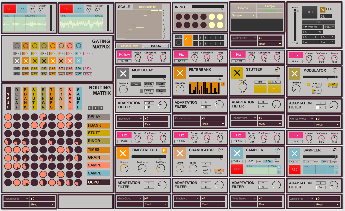Viewport: 345px width, 211px height.
Task: Click the Stretch knob in TIMESTRETCH
Action: pos(124,168)
